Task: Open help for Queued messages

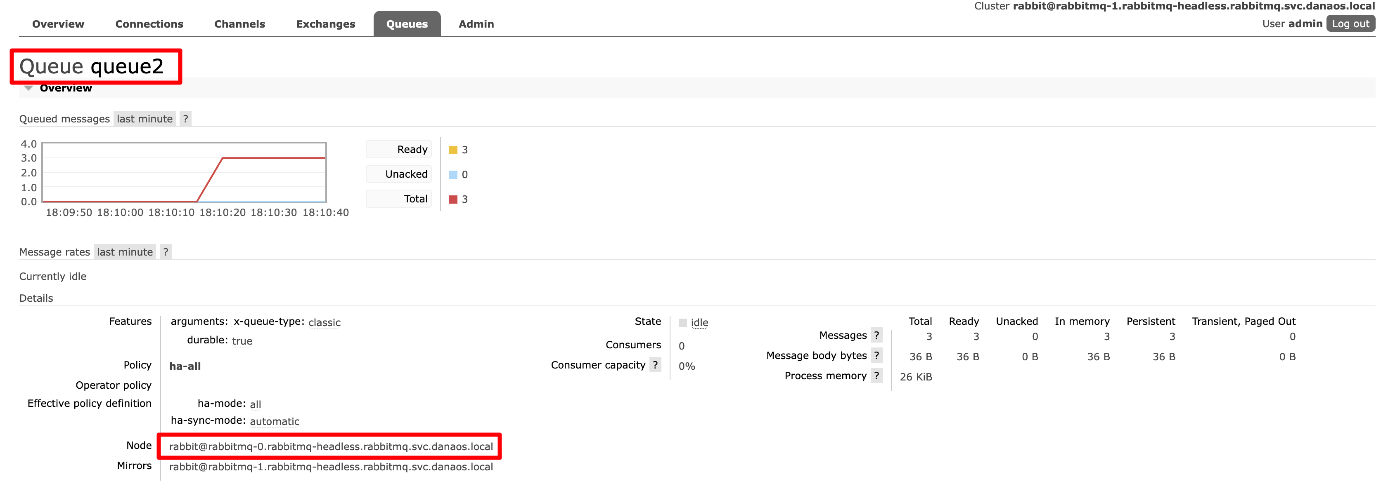Action: pos(185,119)
